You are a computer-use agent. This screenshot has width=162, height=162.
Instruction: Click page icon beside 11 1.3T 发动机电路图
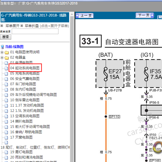click(x=6, y=106)
